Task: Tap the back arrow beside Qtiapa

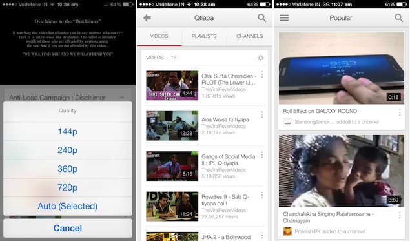Action: [147, 18]
